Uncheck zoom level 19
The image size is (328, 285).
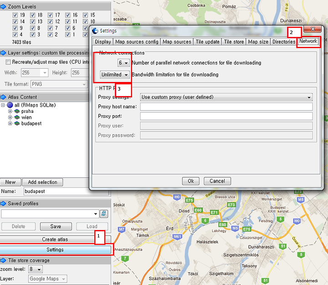tap(15, 15)
